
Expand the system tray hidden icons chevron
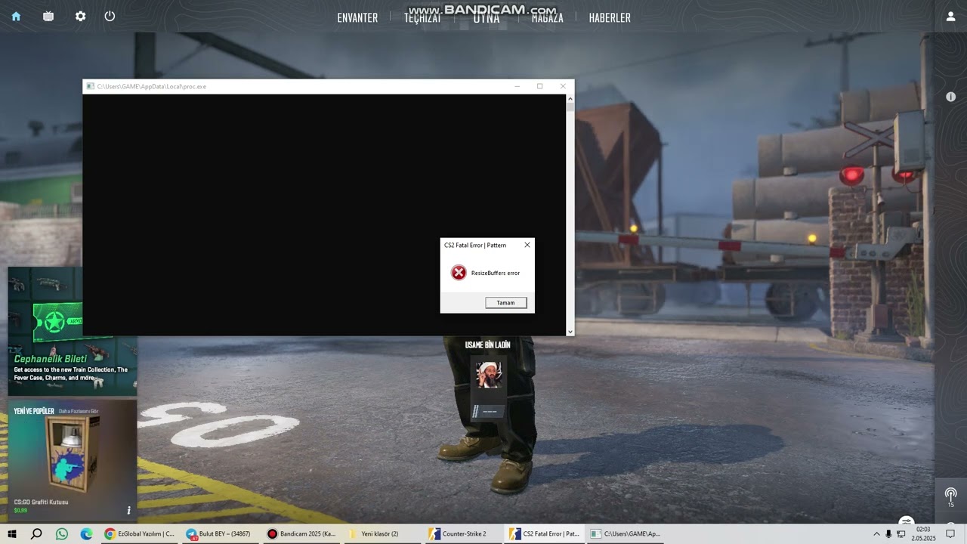(x=877, y=533)
